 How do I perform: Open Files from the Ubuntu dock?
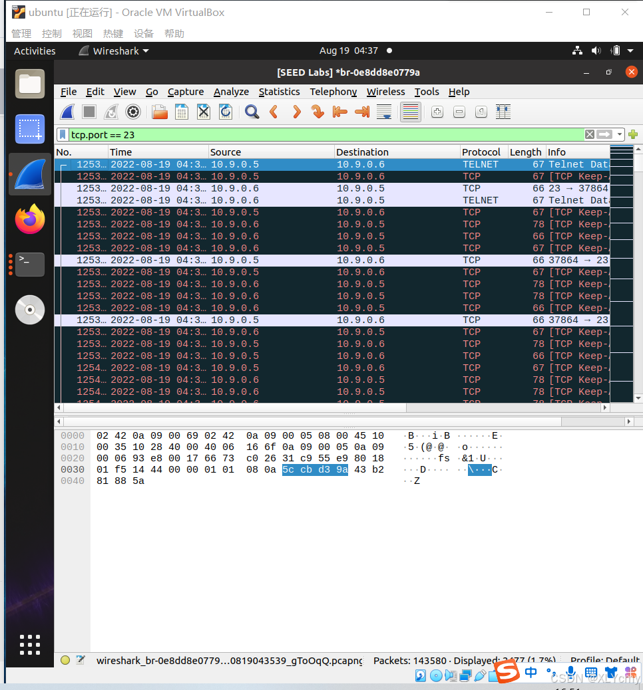pos(30,84)
